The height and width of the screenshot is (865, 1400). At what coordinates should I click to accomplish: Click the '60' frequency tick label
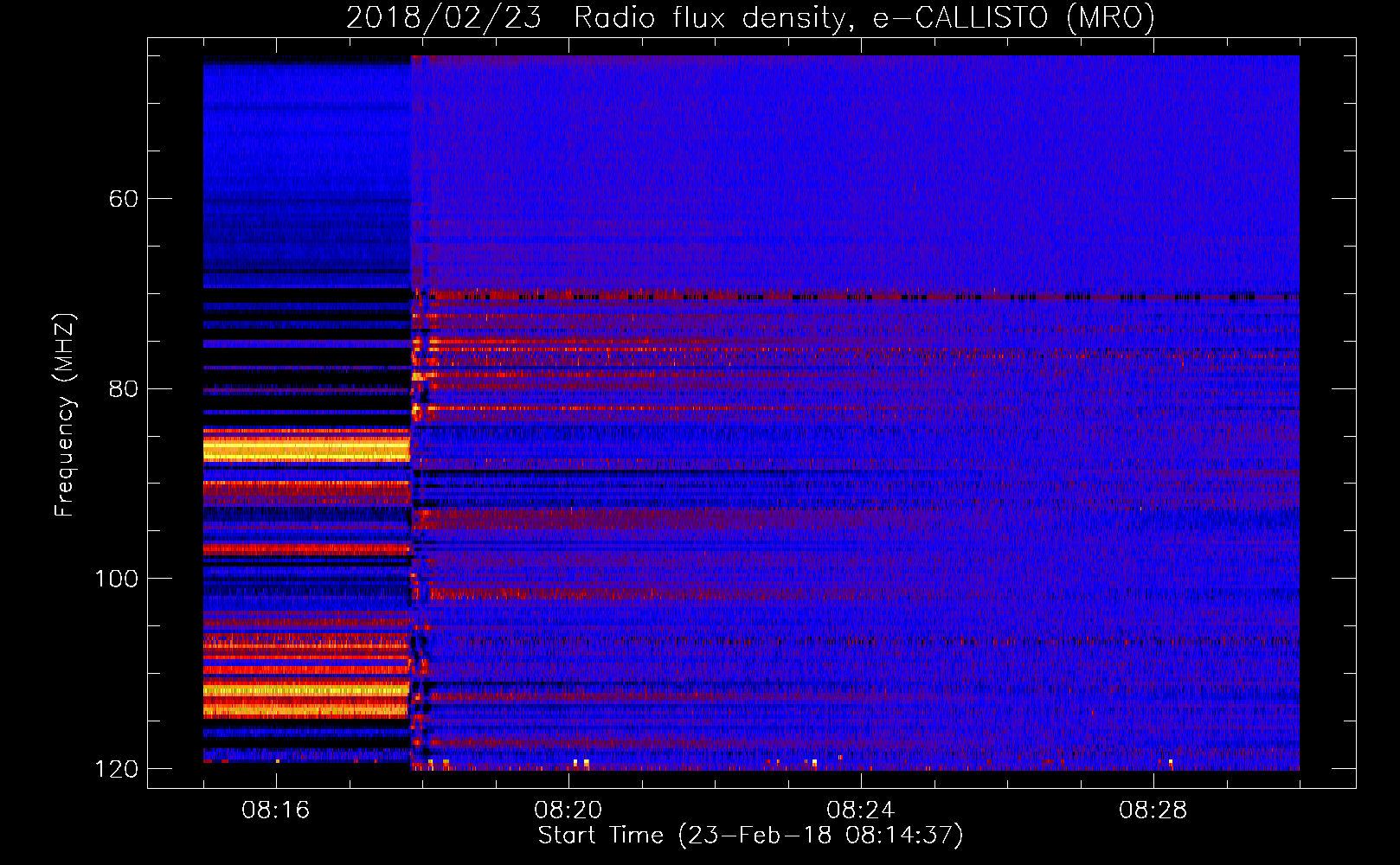tap(124, 199)
